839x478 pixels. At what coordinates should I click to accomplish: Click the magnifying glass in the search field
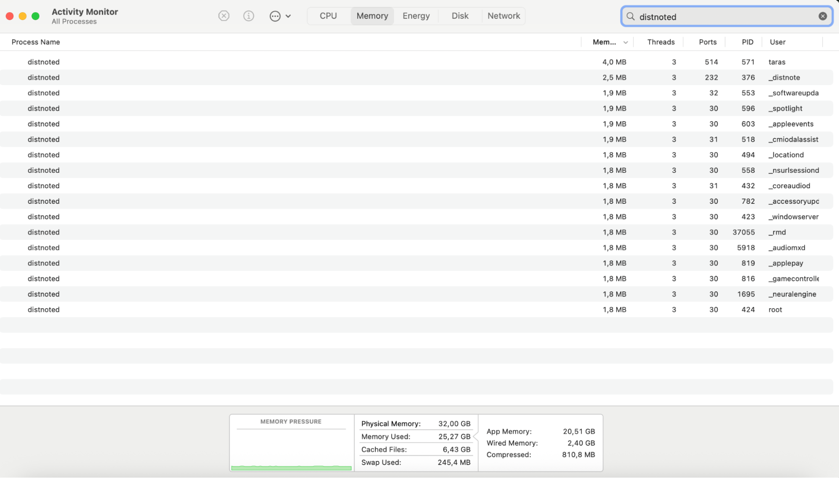[x=630, y=16]
